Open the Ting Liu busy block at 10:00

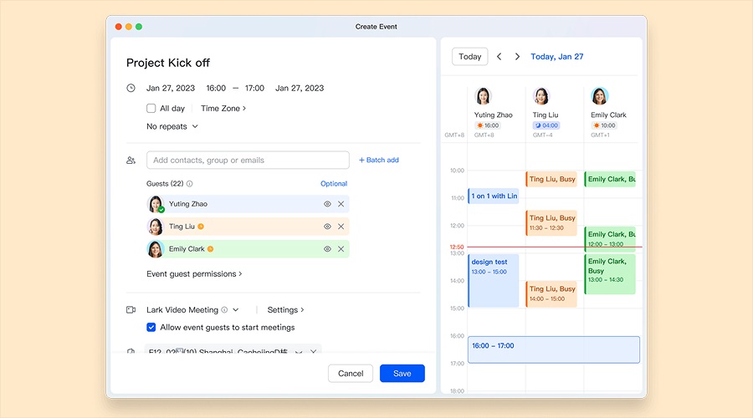coord(551,179)
